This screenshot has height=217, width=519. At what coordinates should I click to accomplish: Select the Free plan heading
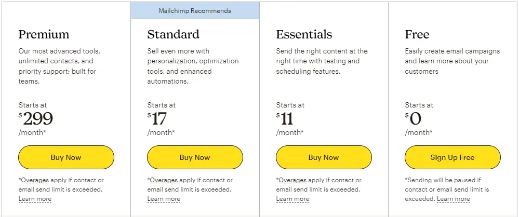point(417,35)
